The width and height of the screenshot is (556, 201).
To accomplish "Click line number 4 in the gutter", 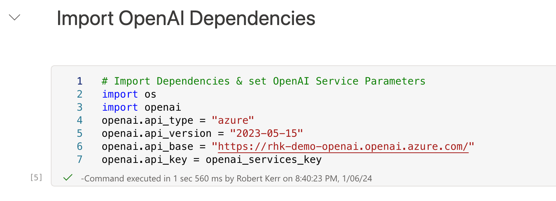I will (79, 120).
